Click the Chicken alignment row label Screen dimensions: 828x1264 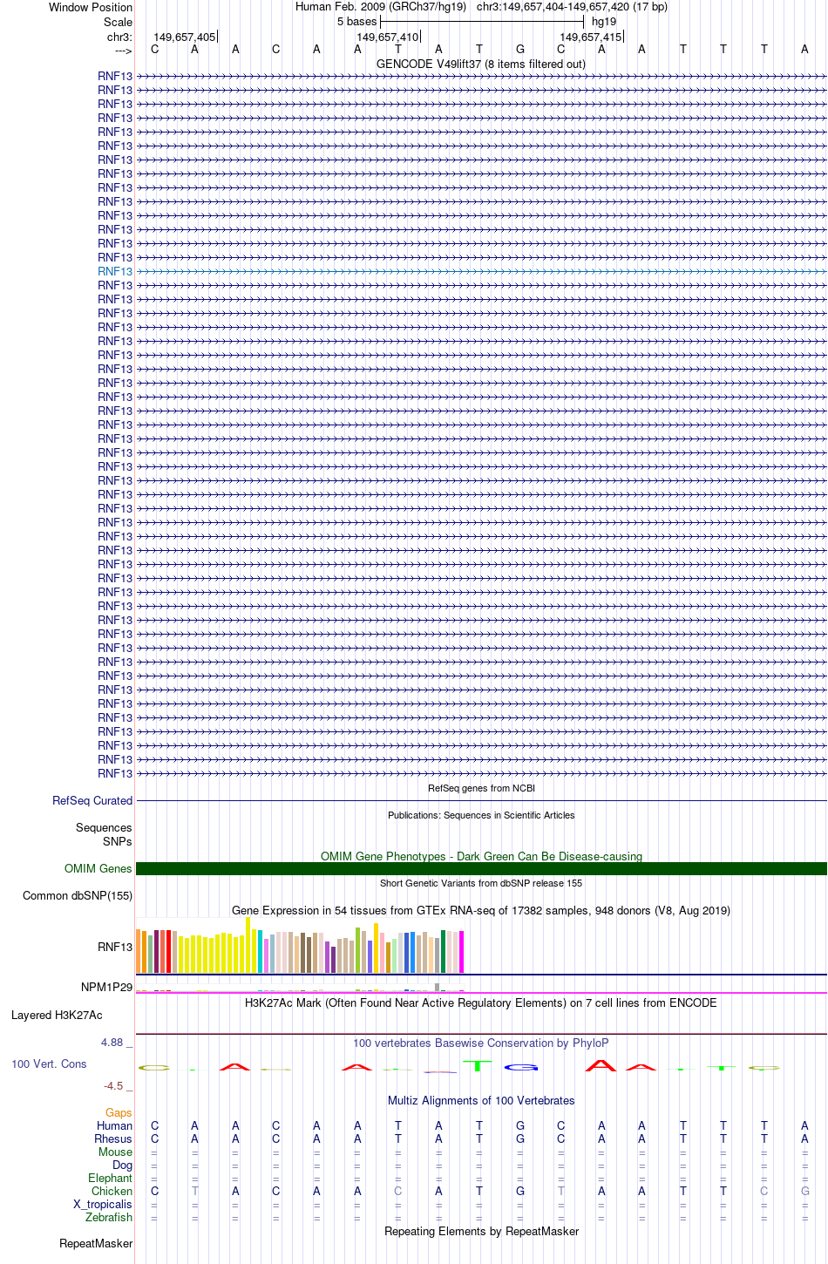click(x=112, y=1191)
